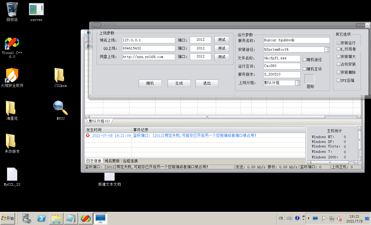This screenshot has height=225, width=371.
Task: Open the notepad taskbar icon
Action: (x=71, y=218)
